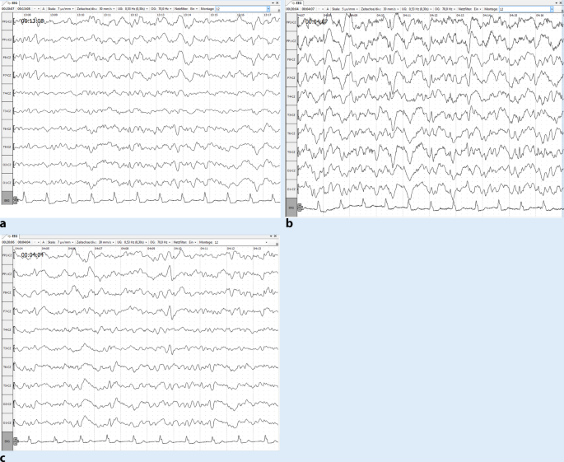Close the 00:04:04 EEG window
564x462 pixels.
click(277, 235)
